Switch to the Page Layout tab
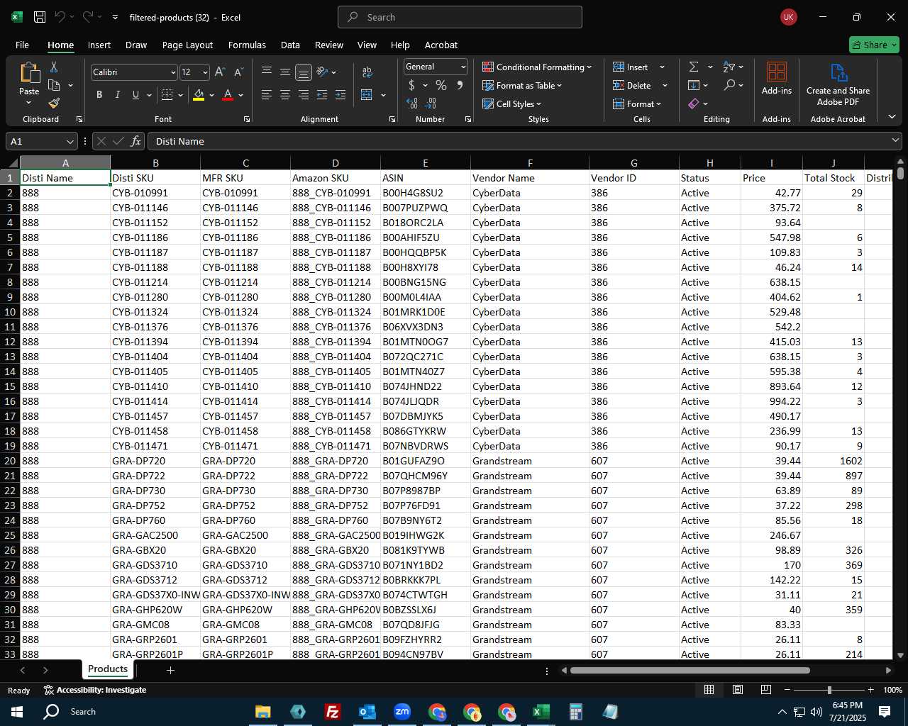Viewport: 908px width, 726px height. coord(187,45)
